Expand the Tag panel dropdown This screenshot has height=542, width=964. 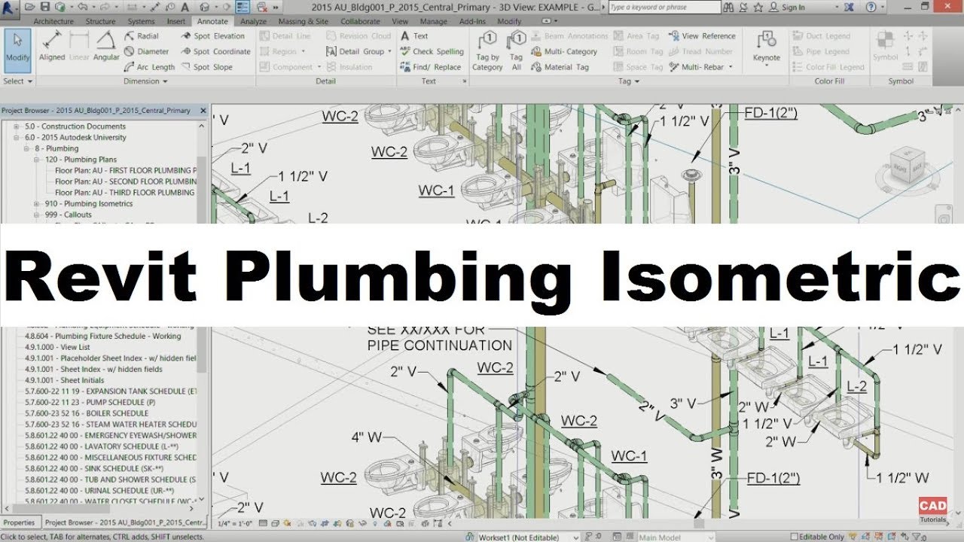point(627,81)
